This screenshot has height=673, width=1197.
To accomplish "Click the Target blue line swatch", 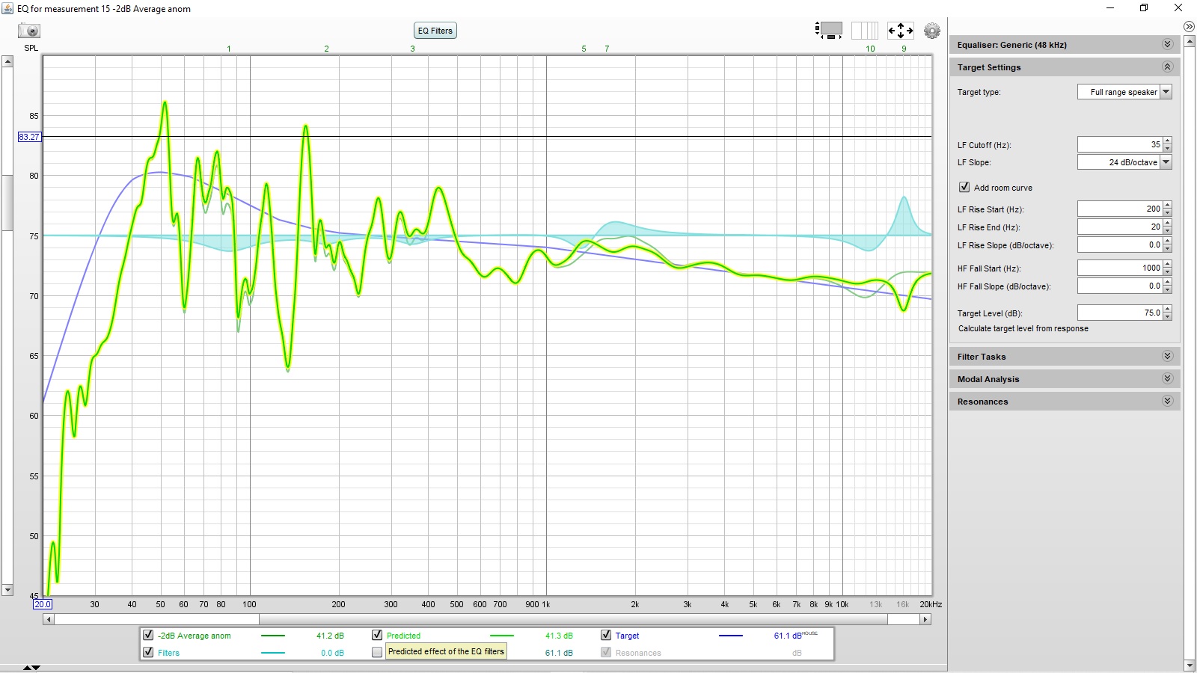I will coord(731,636).
